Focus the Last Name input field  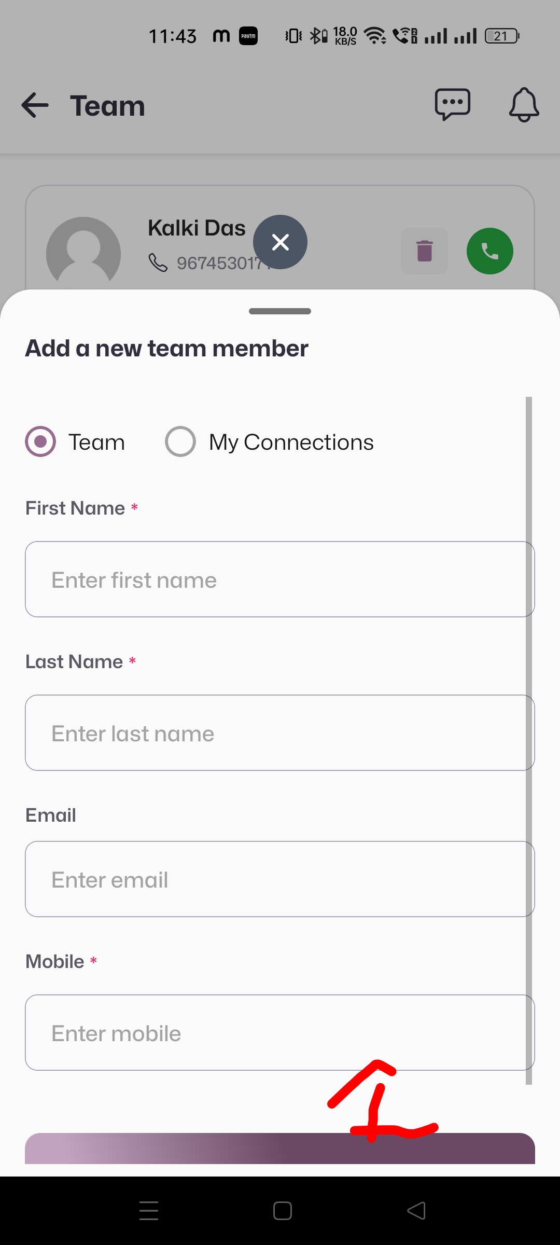(280, 733)
